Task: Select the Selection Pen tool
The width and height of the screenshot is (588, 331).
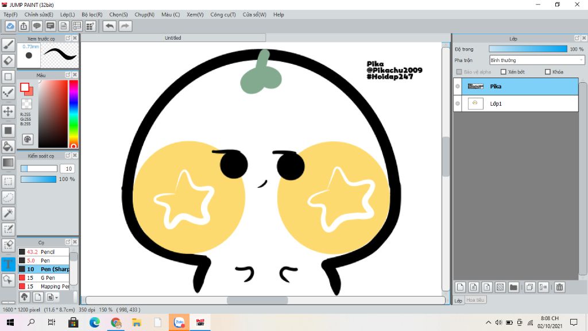Action: [x=8, y=229]
